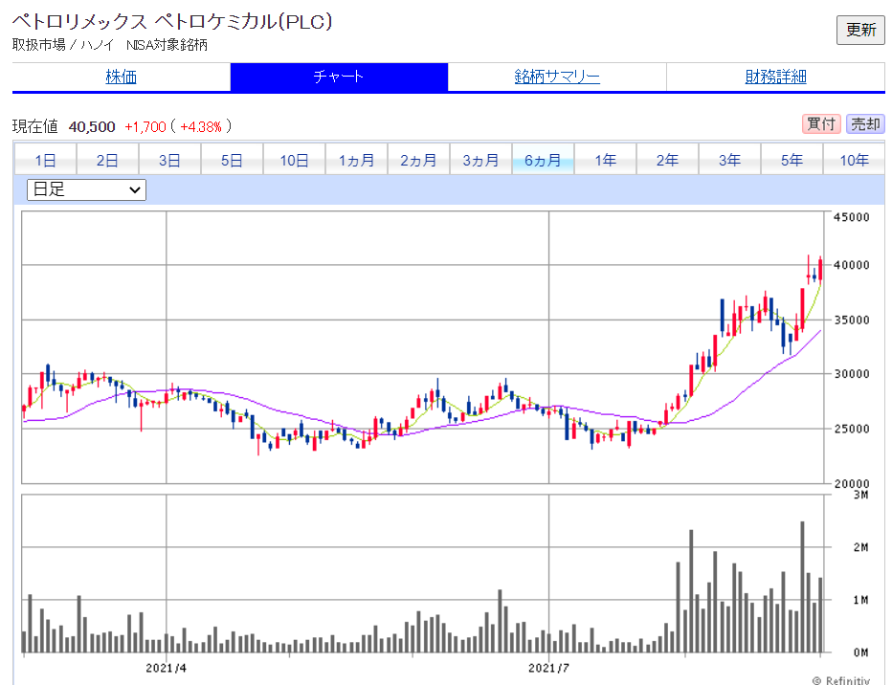The width and height of the screenshot is (892, 685).
Task: Switch chart to 1年 range
Action: [x=605, y=160]
